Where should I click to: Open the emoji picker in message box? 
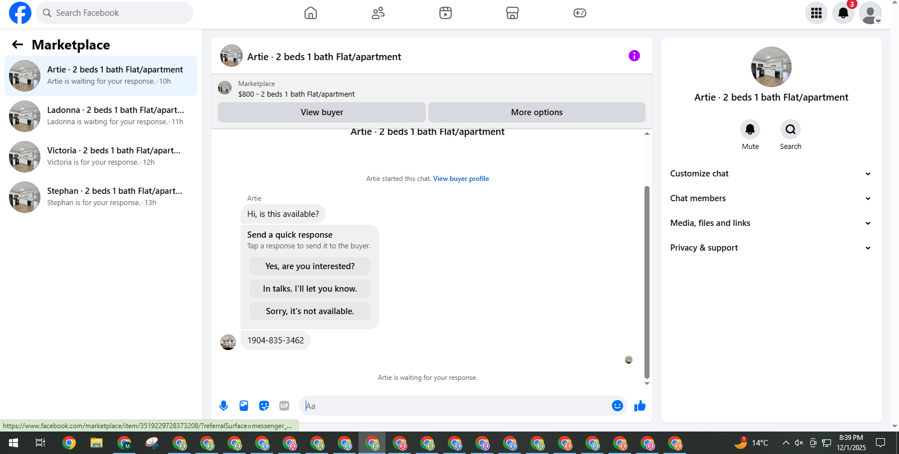[x=618, y=406]
